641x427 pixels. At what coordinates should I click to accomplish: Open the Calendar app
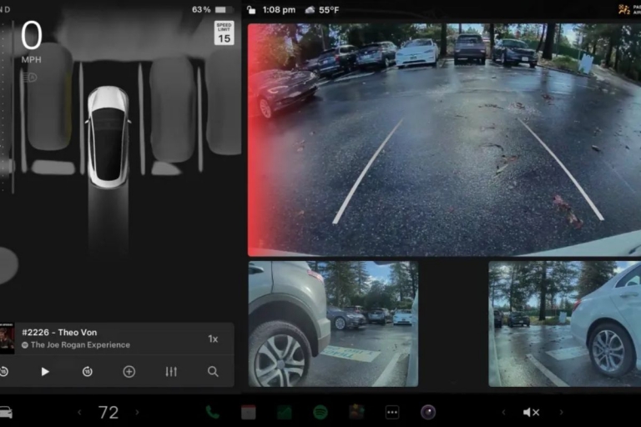pos(248,412)
